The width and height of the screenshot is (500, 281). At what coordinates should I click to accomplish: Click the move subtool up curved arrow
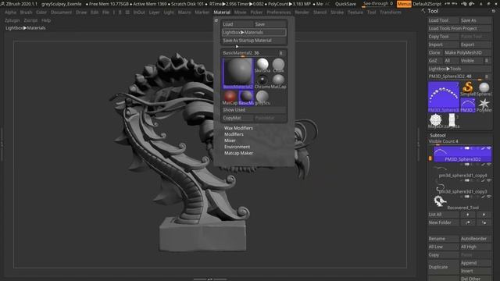(468, 222)
